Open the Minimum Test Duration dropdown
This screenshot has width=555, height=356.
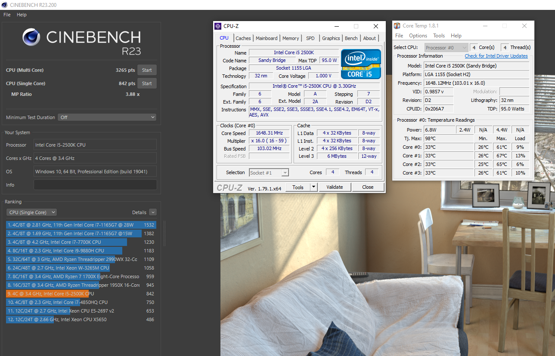(x=108, y=117)
